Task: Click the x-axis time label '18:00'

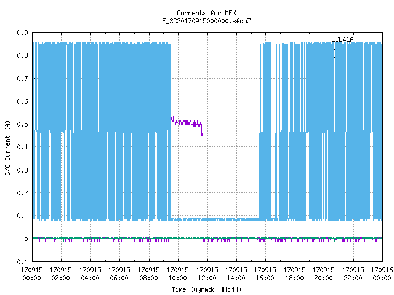Action: (294, 278)
